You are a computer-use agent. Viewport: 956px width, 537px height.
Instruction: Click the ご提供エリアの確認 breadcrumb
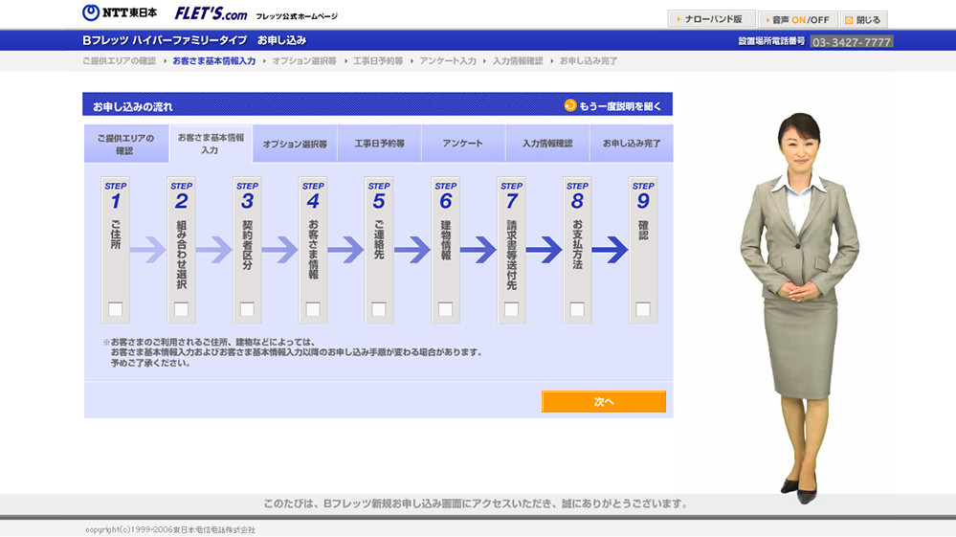[119, 61]
